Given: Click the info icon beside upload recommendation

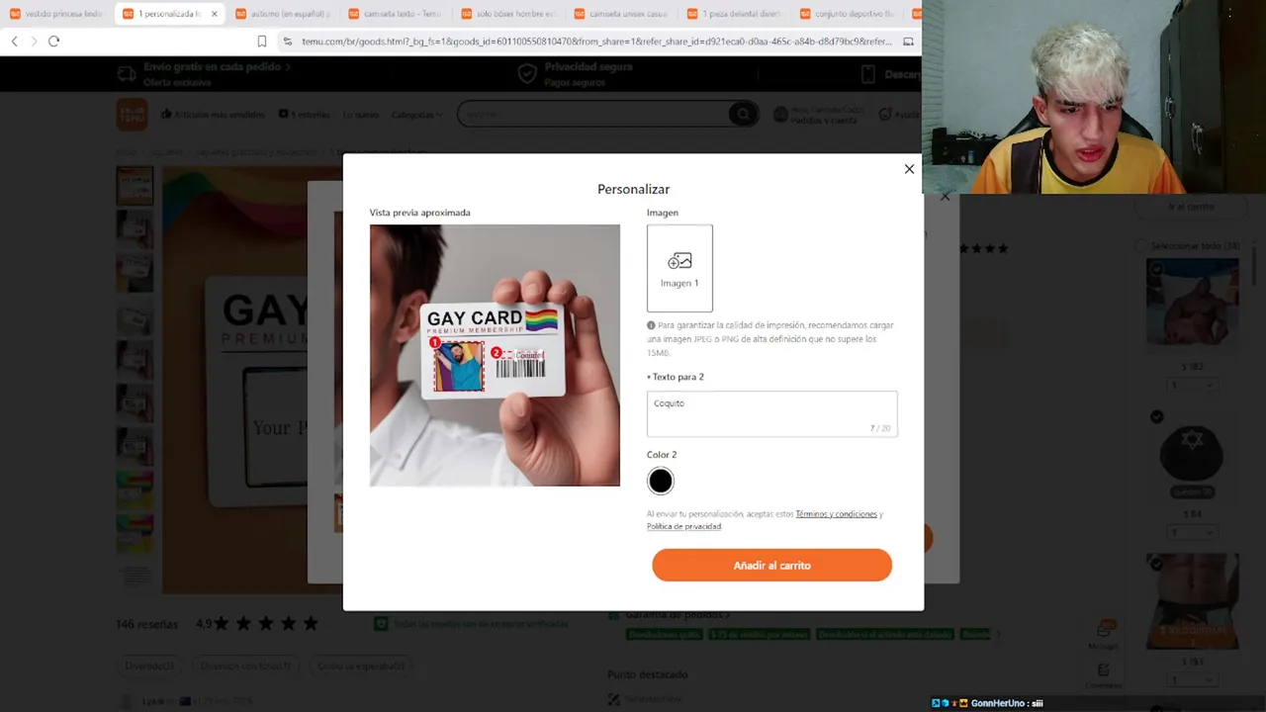Looking at the screenshot, I should [x=651, y=325].
